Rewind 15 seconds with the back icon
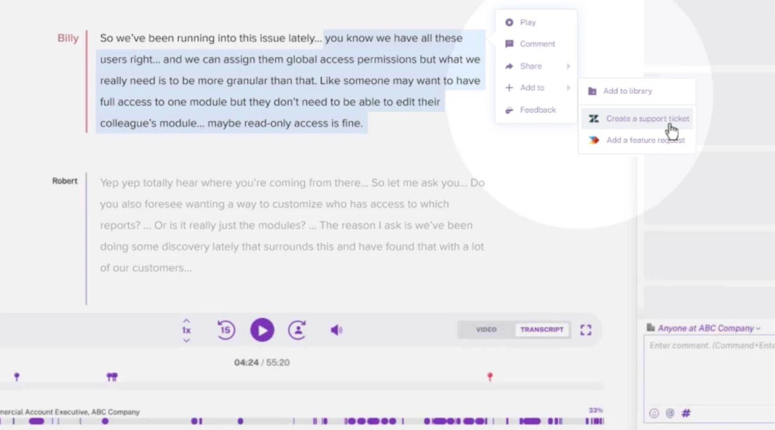This screenshot has width=775, height=430. click(226, 330)
